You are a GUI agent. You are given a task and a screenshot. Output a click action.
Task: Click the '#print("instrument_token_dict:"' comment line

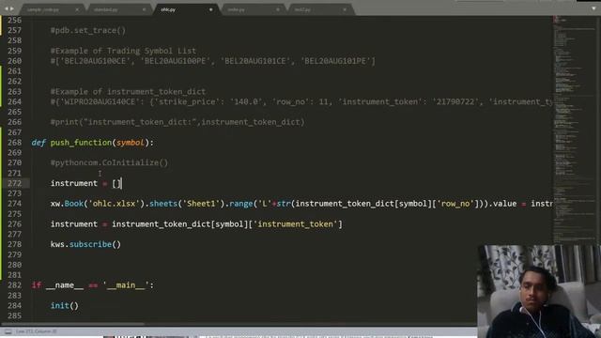point(177,122)
